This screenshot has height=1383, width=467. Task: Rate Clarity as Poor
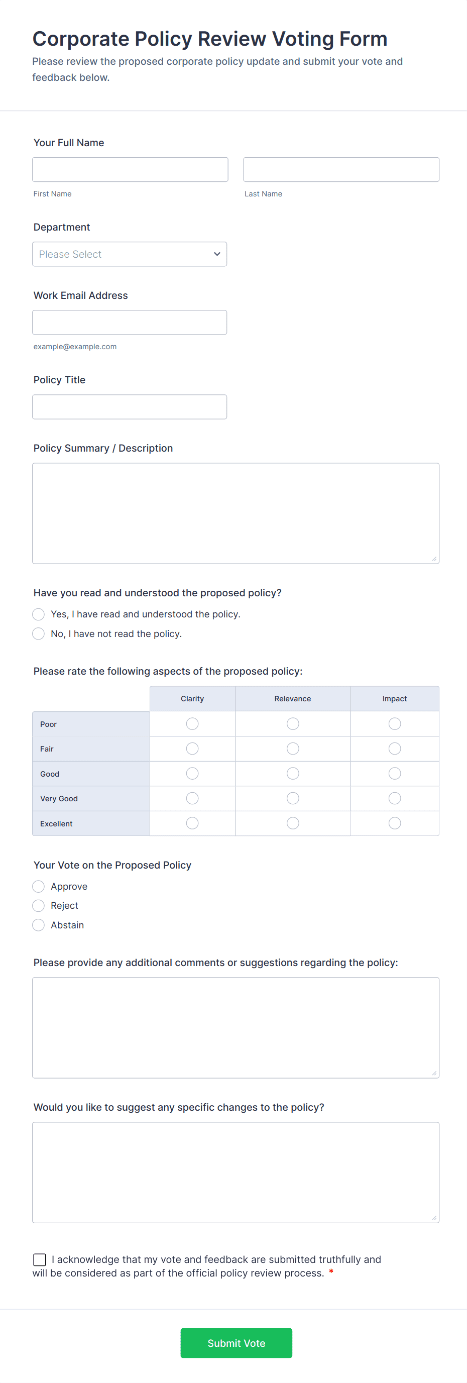click(x=192, y=724)
